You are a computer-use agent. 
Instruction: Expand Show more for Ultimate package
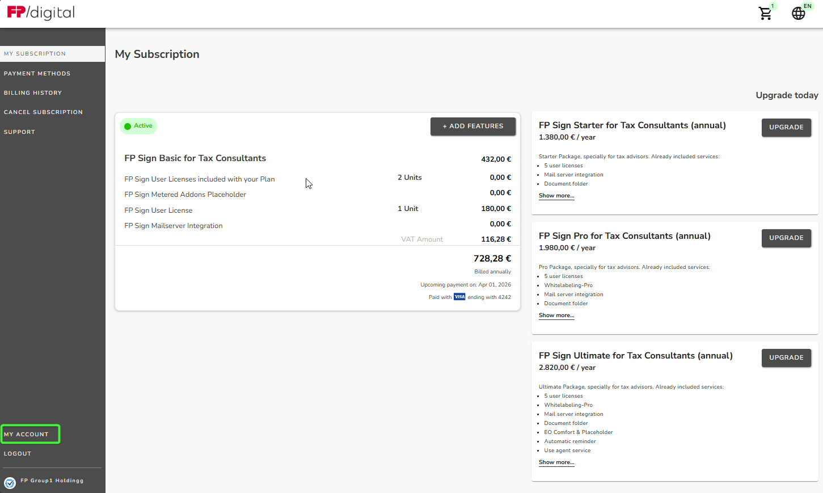click(x=556, y=462)
